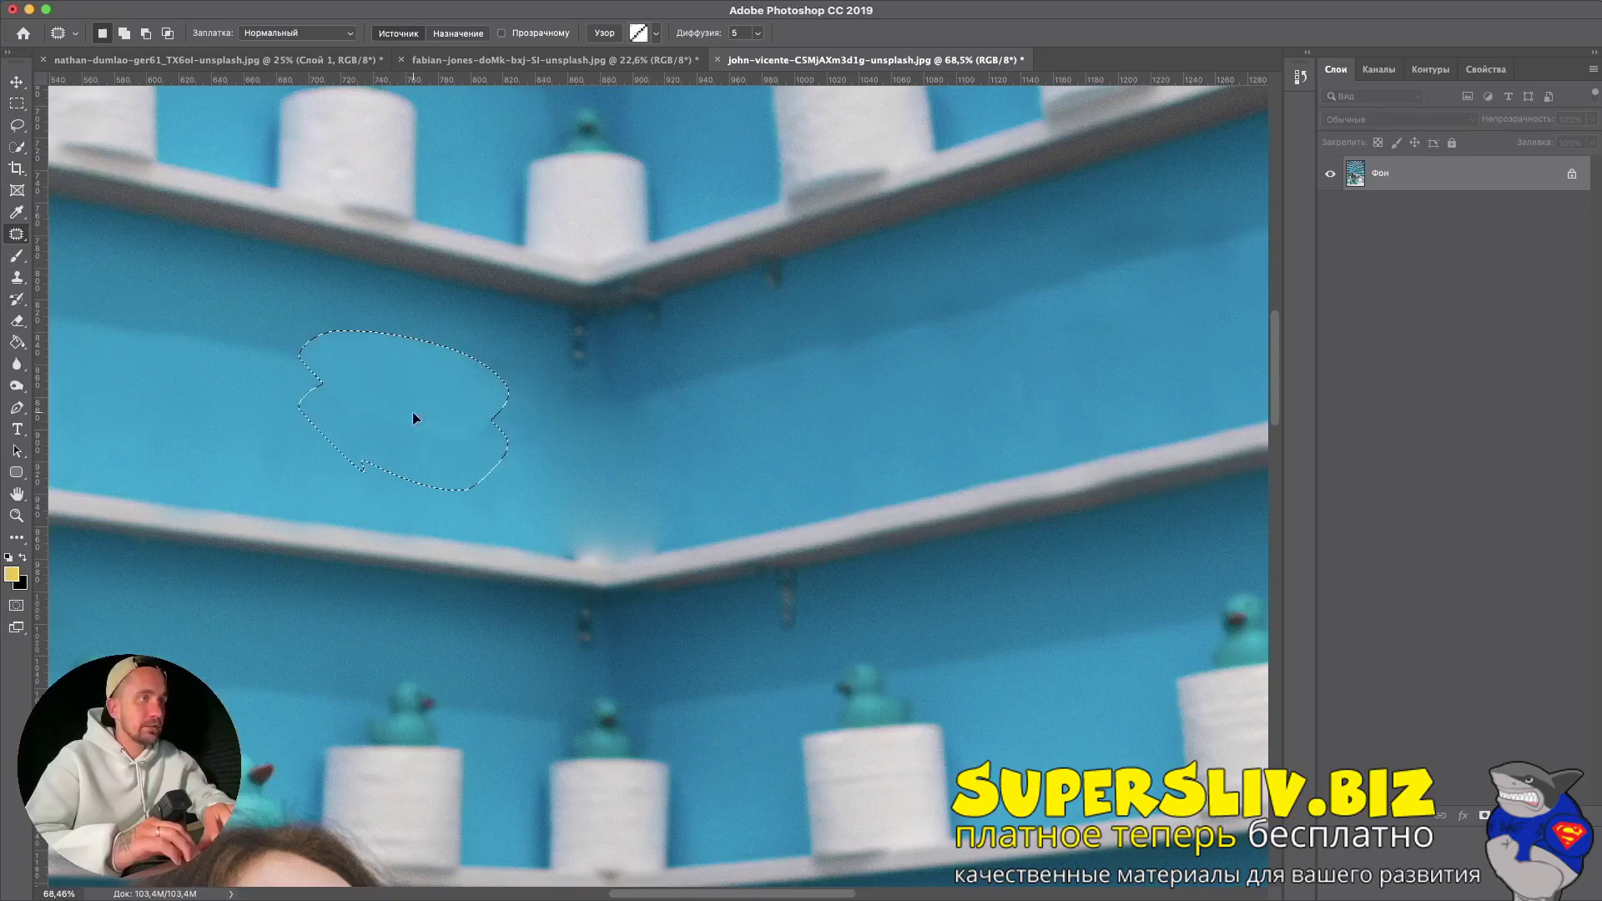Switch to fabian-jones document tab
The image size is (1602, 901).
(554, 60)
